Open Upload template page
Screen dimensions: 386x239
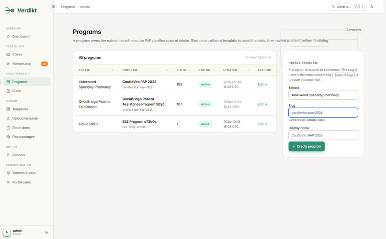[27, 119]
